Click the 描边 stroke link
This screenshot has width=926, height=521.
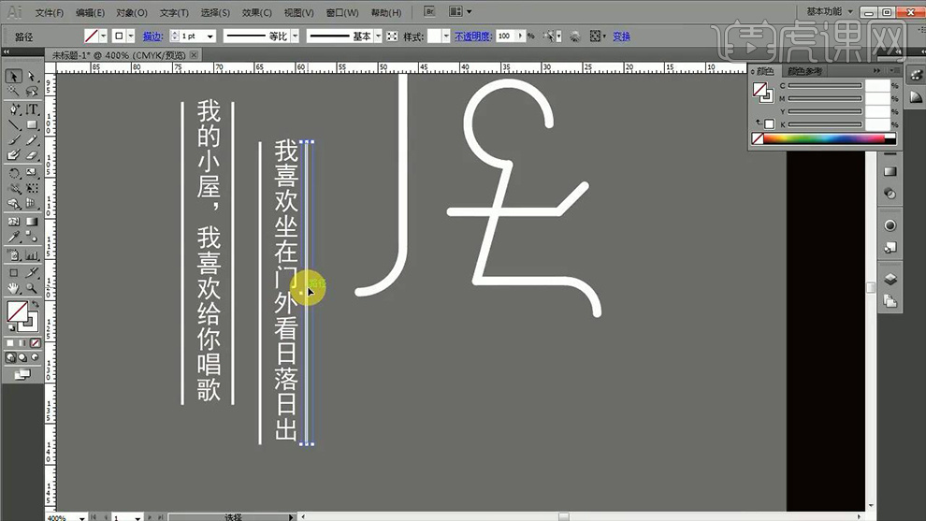point(152,36)
